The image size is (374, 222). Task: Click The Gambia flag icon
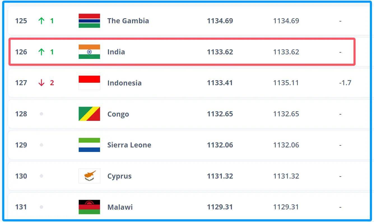pos(89,21)
